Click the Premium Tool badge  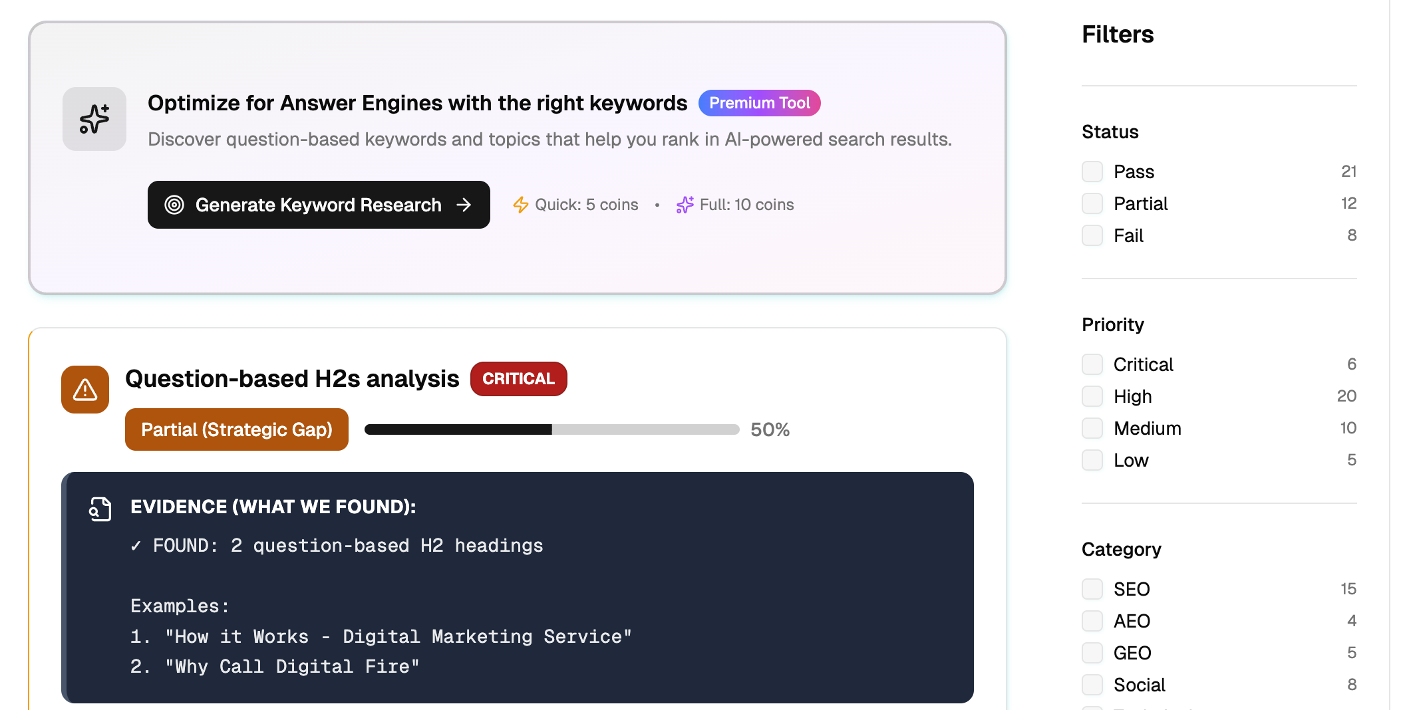pyautogui.click(x=759, y=103)
